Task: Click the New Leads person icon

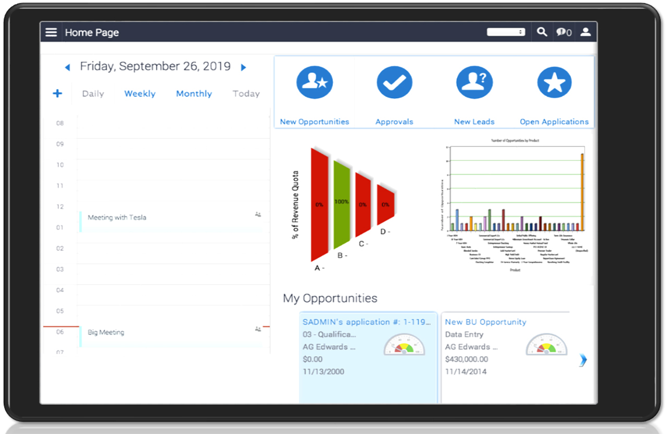Action: coord(474,83)
